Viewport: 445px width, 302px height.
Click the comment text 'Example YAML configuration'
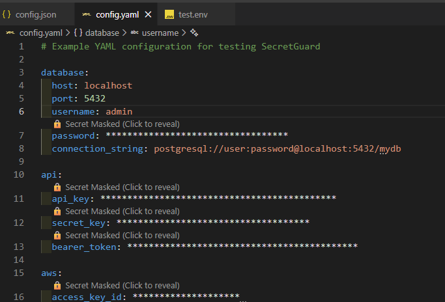[121, 46]
